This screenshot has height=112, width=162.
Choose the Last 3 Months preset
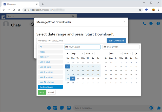point(50,72)
